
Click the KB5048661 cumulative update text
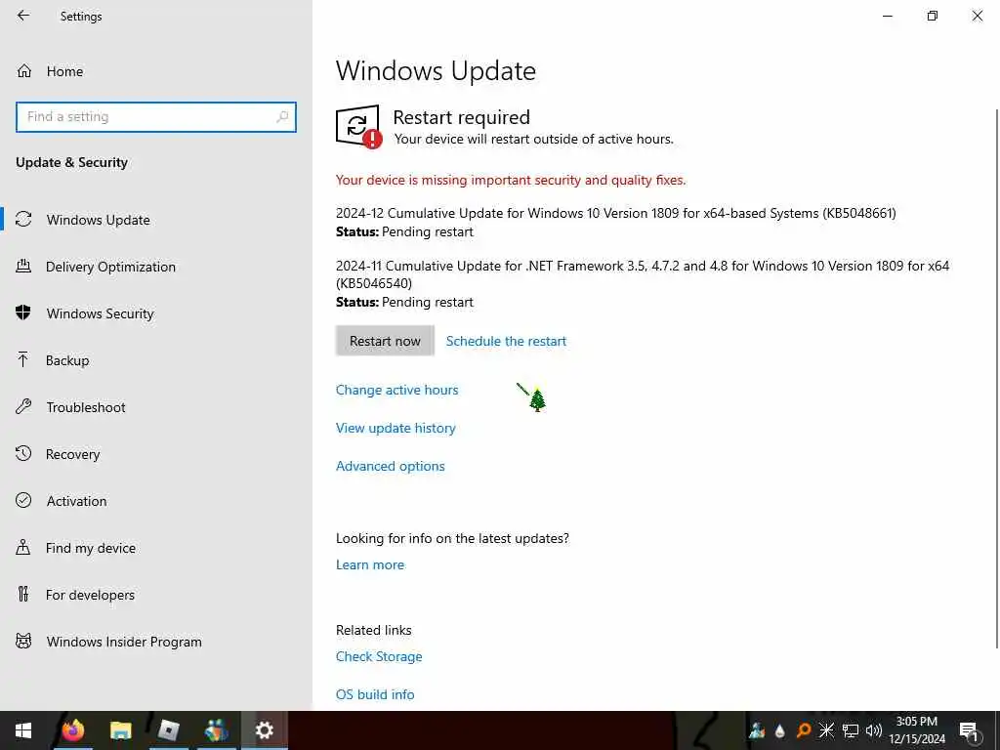[x=615, y=213]
